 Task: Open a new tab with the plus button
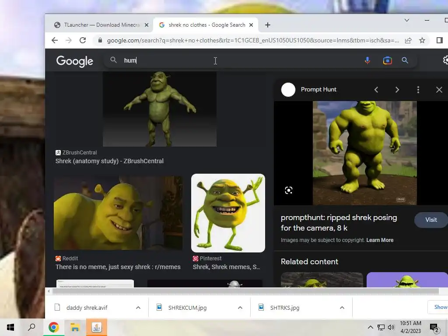pyautogui.click(x=267, y=25)
